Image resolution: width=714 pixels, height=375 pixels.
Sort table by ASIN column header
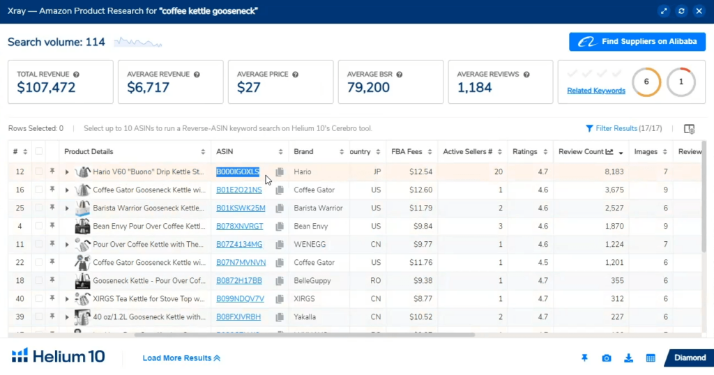[x=280, y=152]
